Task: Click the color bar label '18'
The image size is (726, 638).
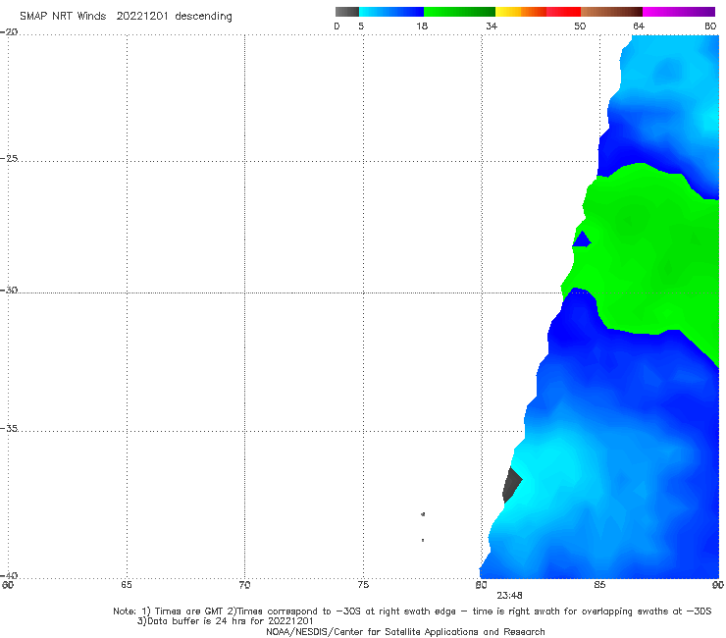Action: (422, 26)
